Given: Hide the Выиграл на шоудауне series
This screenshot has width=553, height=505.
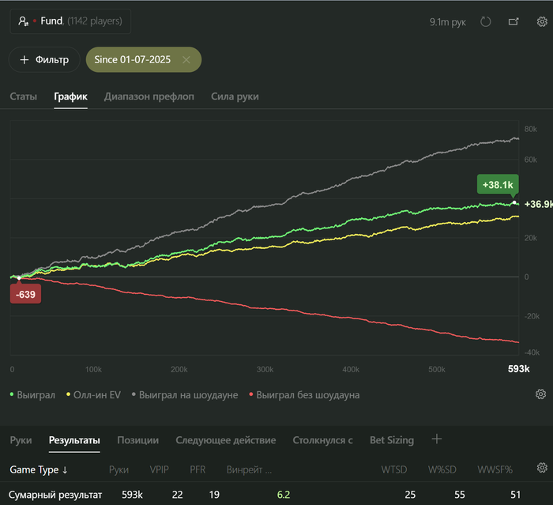Looking at the screenshot, I should point(185,395).
